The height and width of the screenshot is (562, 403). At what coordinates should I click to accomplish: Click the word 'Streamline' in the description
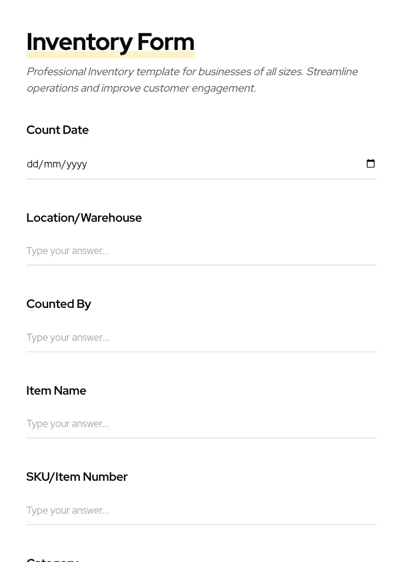click(332, 72)
